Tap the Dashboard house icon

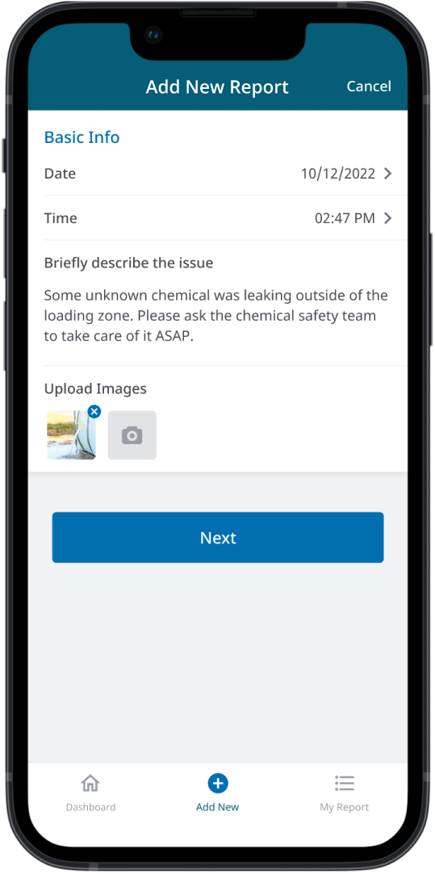[x=90, y=783]
